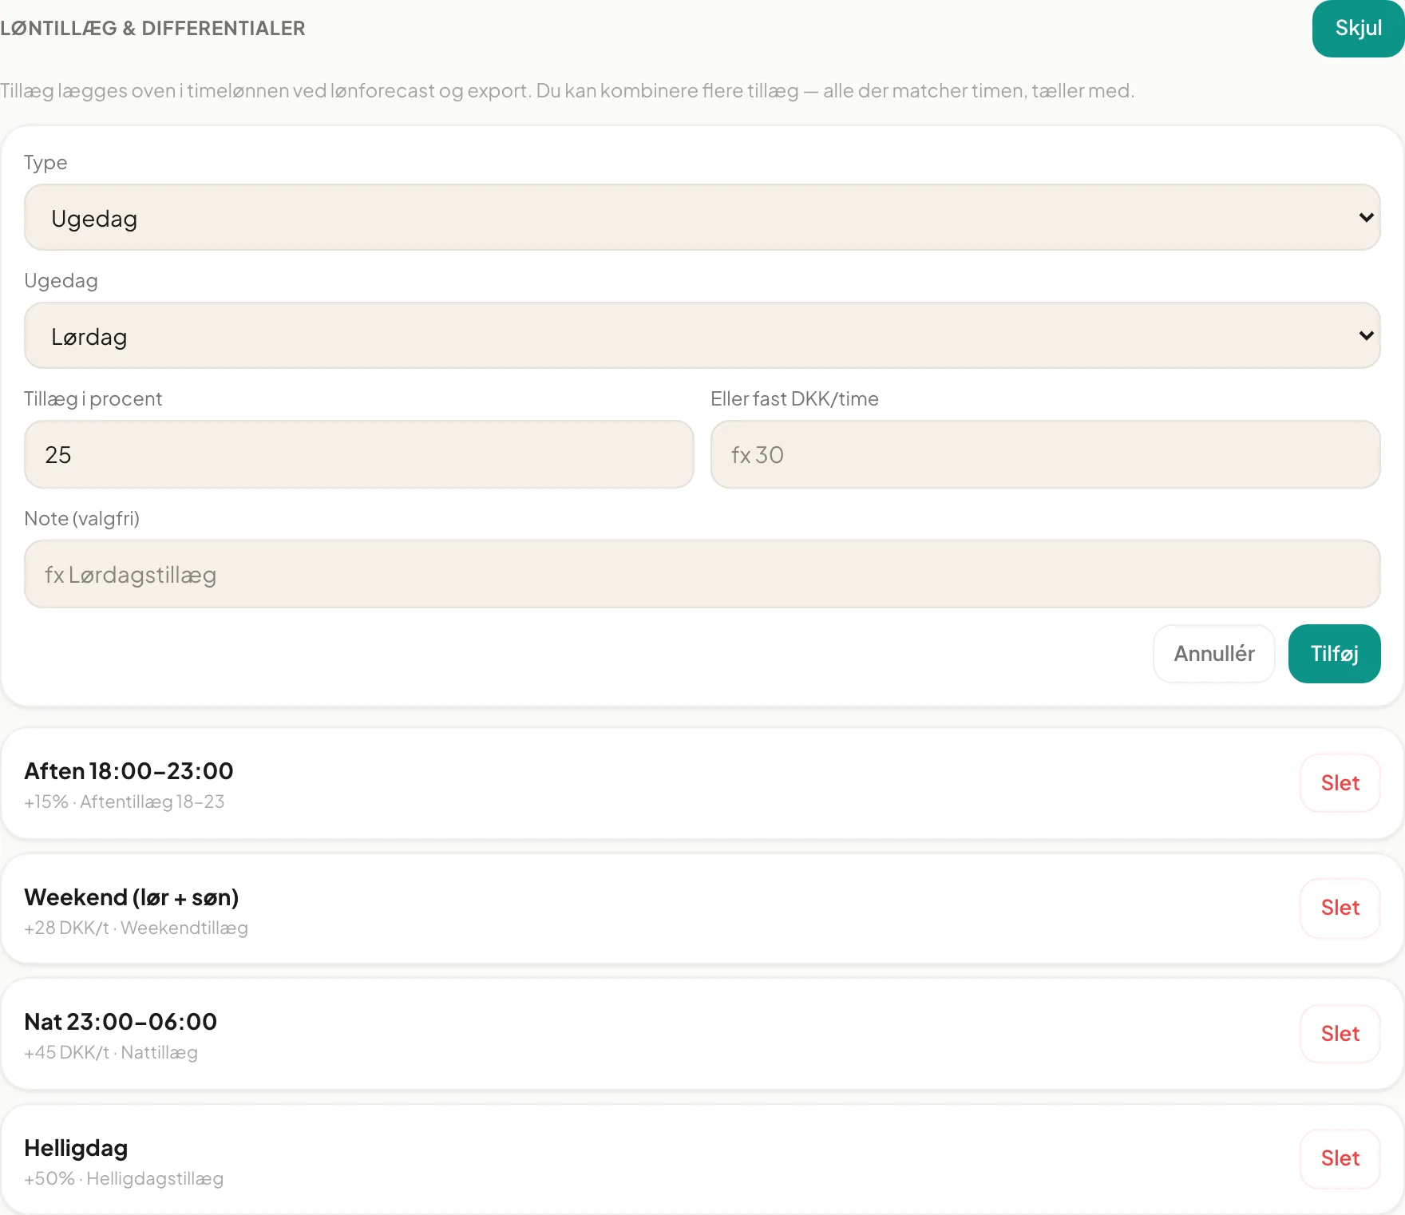The width and height of the screenshot is (1405, 1215).
Task: Click the Tillæg i procent label
Action: [x=93, y=399]
